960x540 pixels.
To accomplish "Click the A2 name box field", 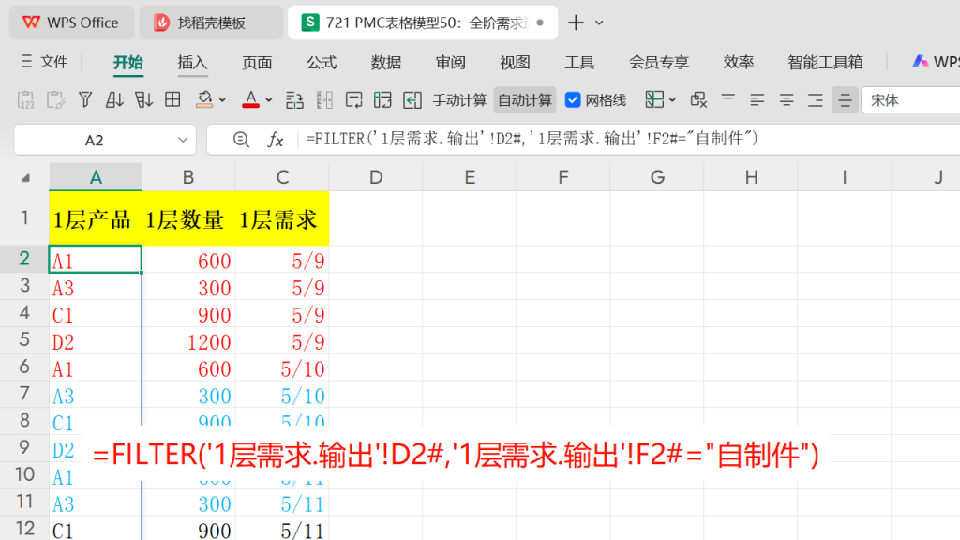I will click(94, 141).
